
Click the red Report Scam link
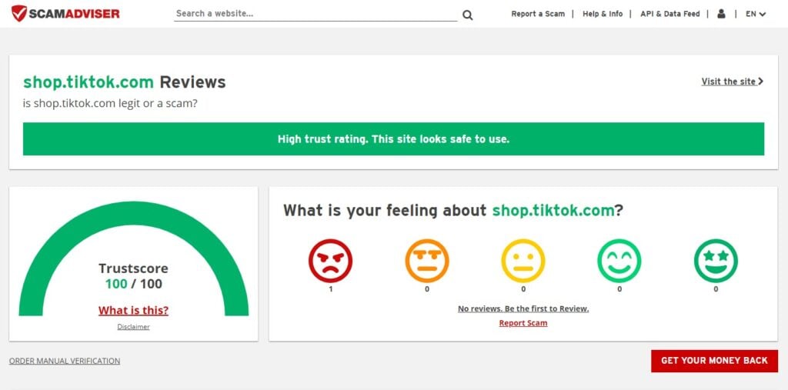coord(523,323)
